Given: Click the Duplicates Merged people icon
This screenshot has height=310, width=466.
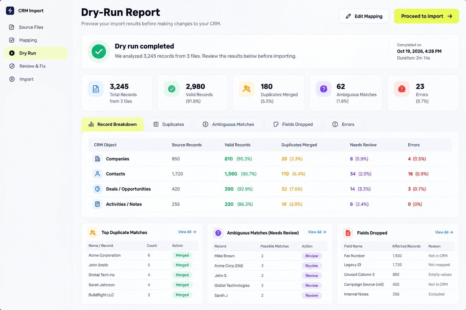Looking at the screenshot, I should [x=247, y=89].
